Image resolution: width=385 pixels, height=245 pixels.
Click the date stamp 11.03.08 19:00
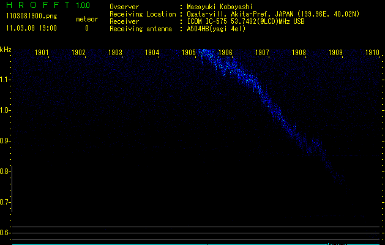pyautogui.click(x=31, y=28)
